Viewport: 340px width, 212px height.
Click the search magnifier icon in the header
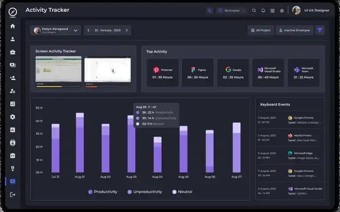[254, 11]
